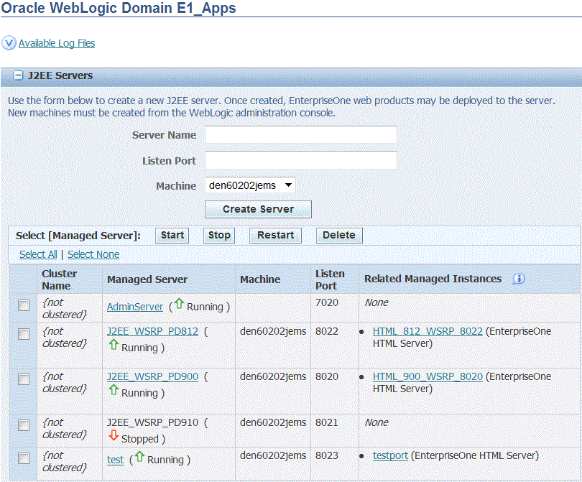The image size is (582, 482).
Task: Open the testport instance link
Action: click(x=390, y=455)
